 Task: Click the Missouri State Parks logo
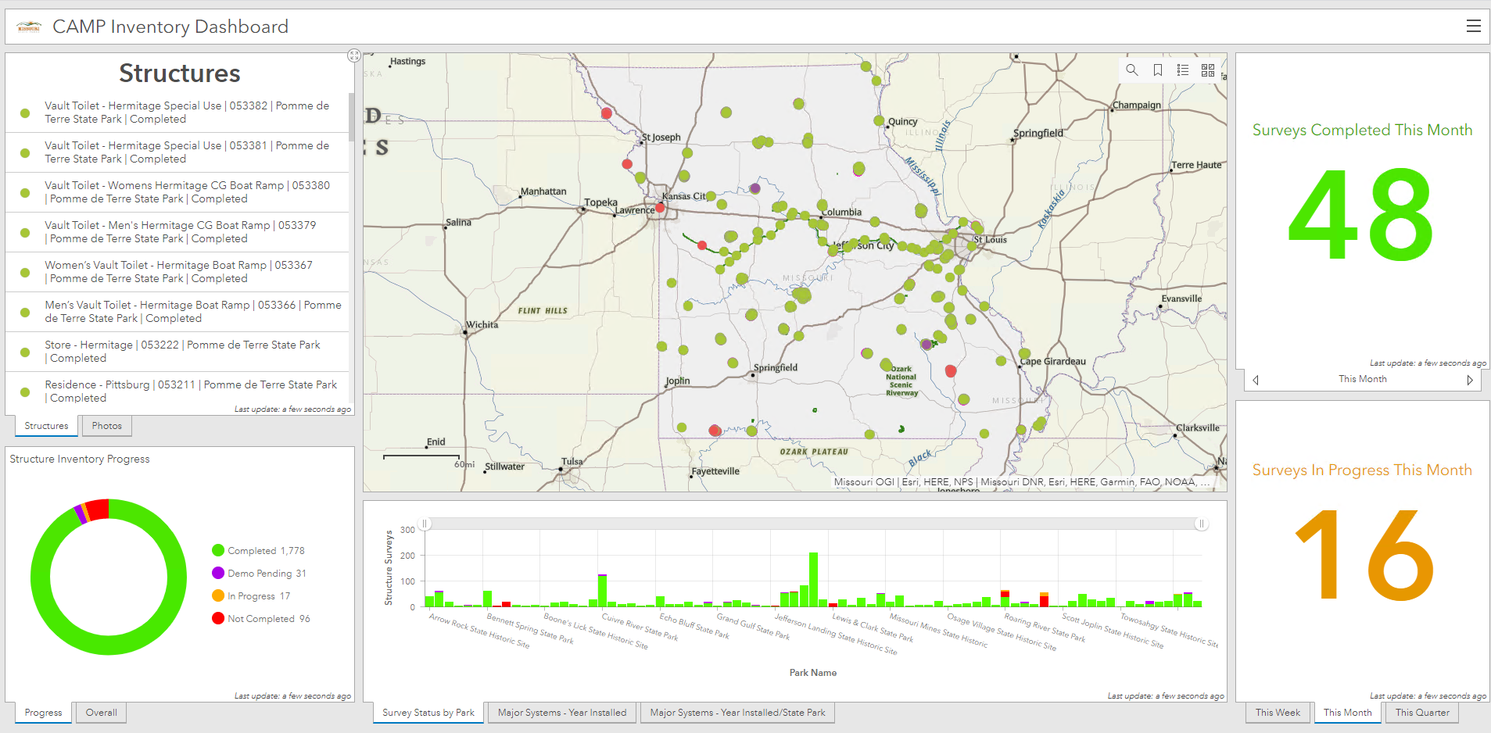pyautogui.click(x=28, y=25)
